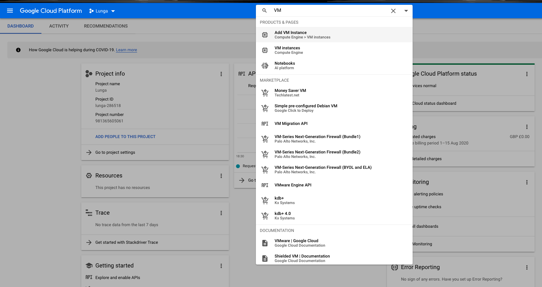Screen dimensions: 542x287
Task: Open Money Saver VM marketplace listing
Action: [x=334, y=93]
